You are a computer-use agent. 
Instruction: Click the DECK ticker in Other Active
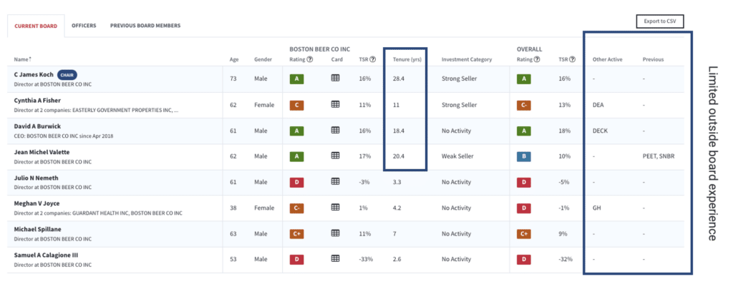(x=600, y=131)
